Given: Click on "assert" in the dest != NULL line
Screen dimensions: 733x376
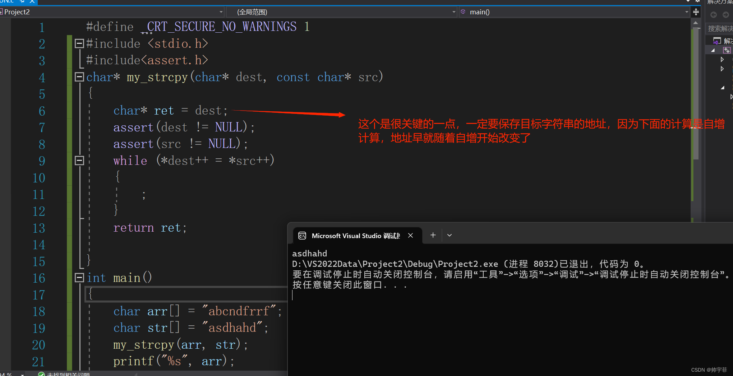Looking at the screenshot, I should pyautogui.click(x=134, y=127).
